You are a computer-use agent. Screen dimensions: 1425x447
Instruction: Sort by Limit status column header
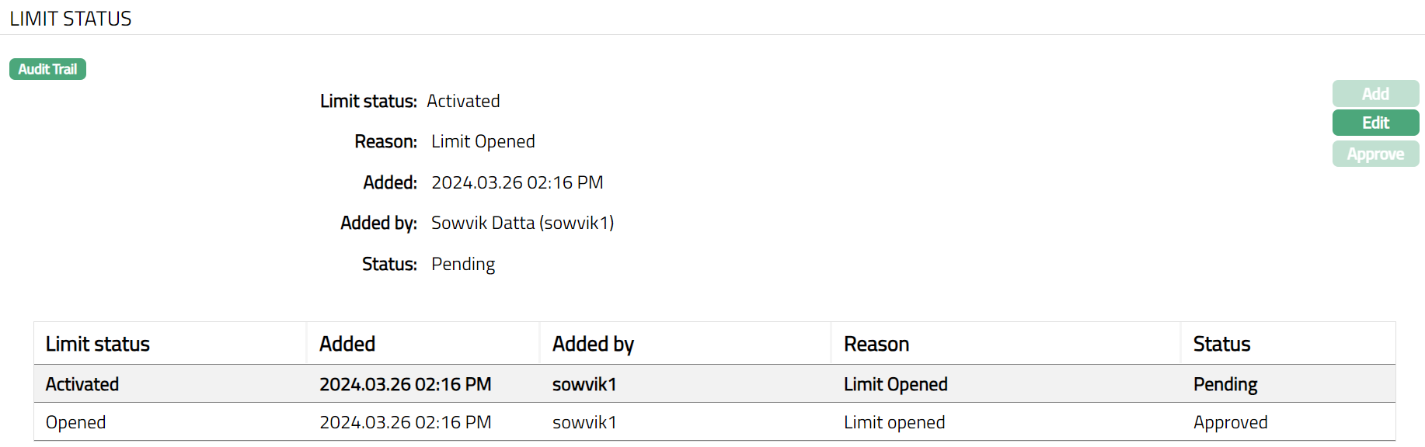[x=98, y=344]
